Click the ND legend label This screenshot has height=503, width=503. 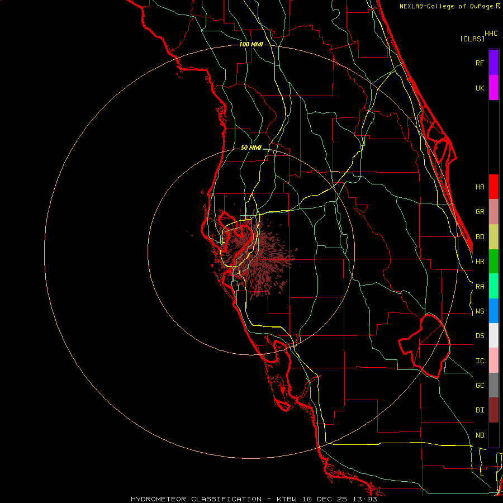(x=480, y=435)
